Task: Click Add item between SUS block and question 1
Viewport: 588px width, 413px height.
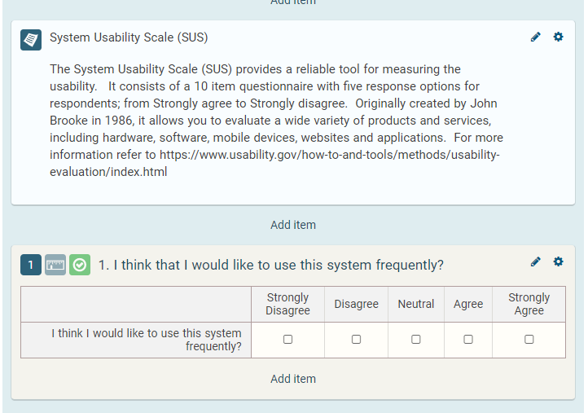Action: pos(293,225)
